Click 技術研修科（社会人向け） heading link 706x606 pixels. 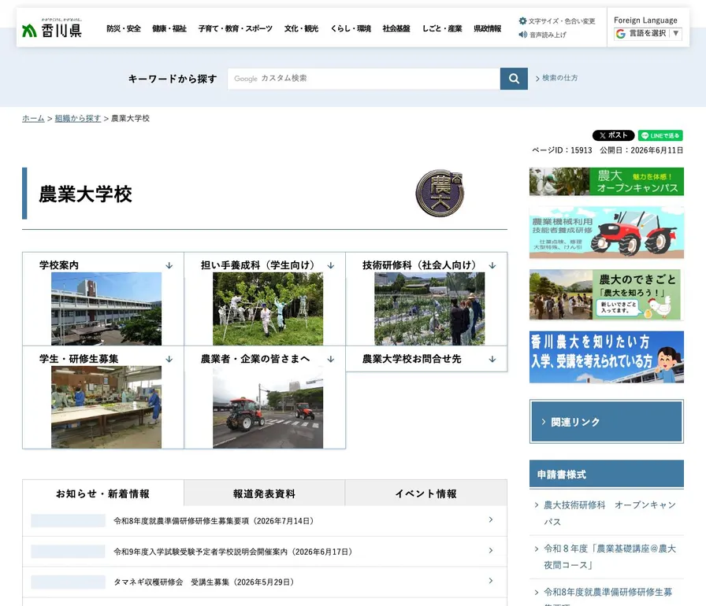419,265
